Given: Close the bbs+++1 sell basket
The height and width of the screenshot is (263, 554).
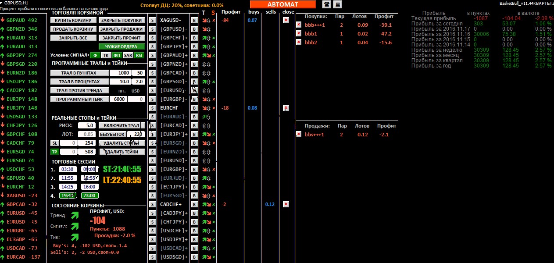Looking at the screenshot, I should (299, 134).
